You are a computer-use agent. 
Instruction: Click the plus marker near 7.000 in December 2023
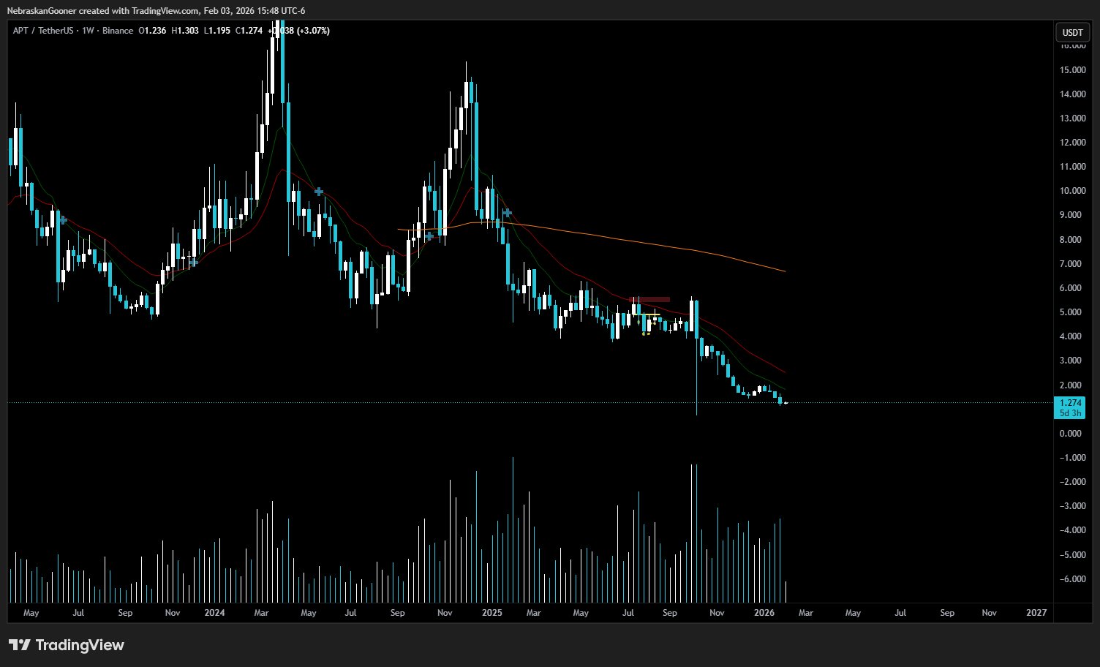[x=193, y=262]
